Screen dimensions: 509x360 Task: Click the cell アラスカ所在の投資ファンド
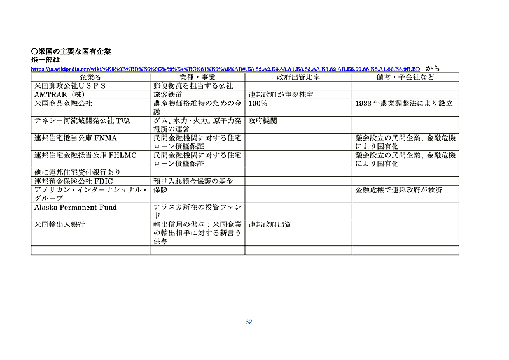click(197, 212)
